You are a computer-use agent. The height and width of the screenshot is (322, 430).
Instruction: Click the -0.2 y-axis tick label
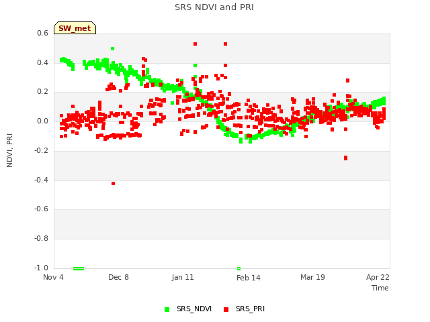[41, 150]
